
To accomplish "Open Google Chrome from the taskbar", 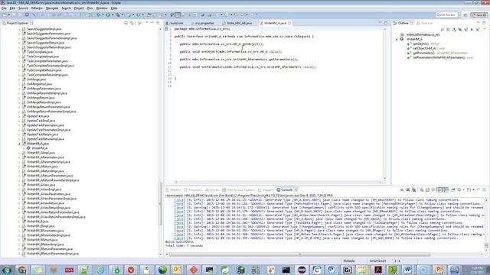I will pyautogui.click(x=22, y=270).
